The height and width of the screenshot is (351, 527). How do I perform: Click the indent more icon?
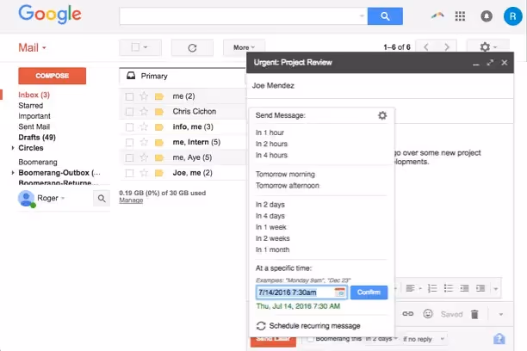(x=480, y=288)
